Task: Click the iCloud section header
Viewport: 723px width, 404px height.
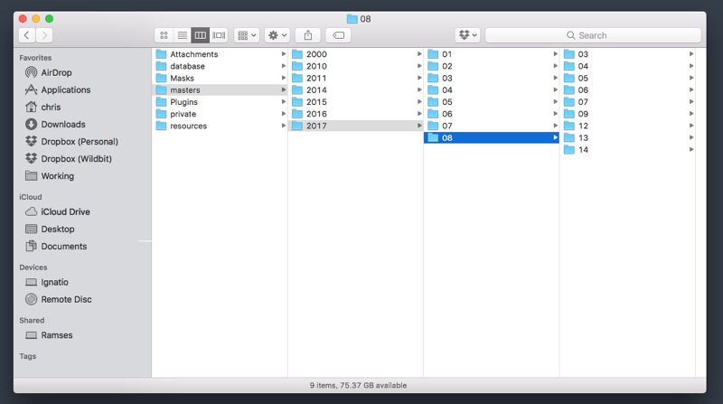Action: (x=31, y=197)
